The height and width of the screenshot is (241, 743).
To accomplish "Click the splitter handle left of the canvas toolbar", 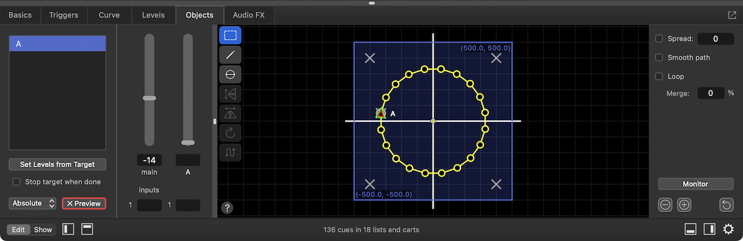I will [x=215, y=121].
